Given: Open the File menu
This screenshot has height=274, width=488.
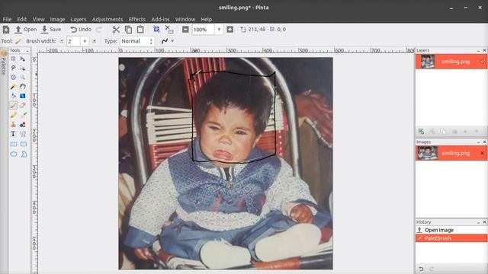Looking at the screenshot, I should [x=7, y=19].
